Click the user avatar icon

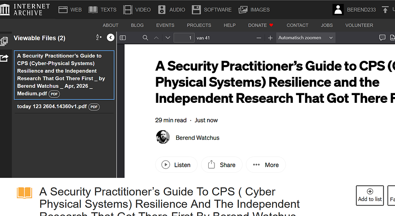(x=338, y=10)
